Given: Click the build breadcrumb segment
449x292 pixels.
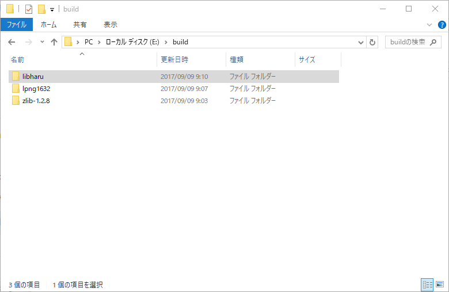Looking at the screenshot, I should [x=180, y=42].
